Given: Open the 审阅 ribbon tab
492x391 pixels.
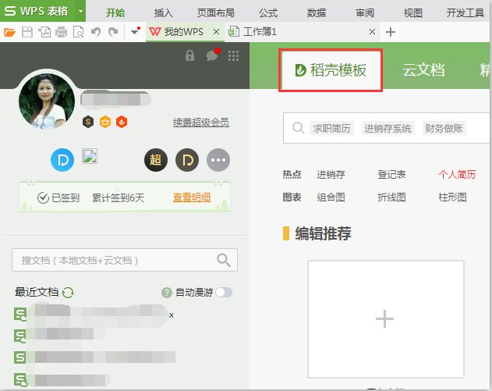Looking at the screenshot, I should tap(365, 12).
